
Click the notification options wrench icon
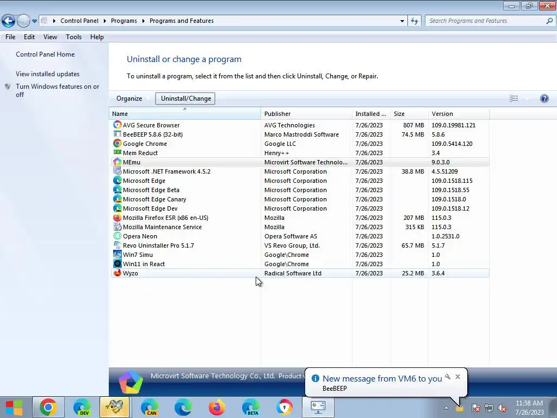click(448, 377)
